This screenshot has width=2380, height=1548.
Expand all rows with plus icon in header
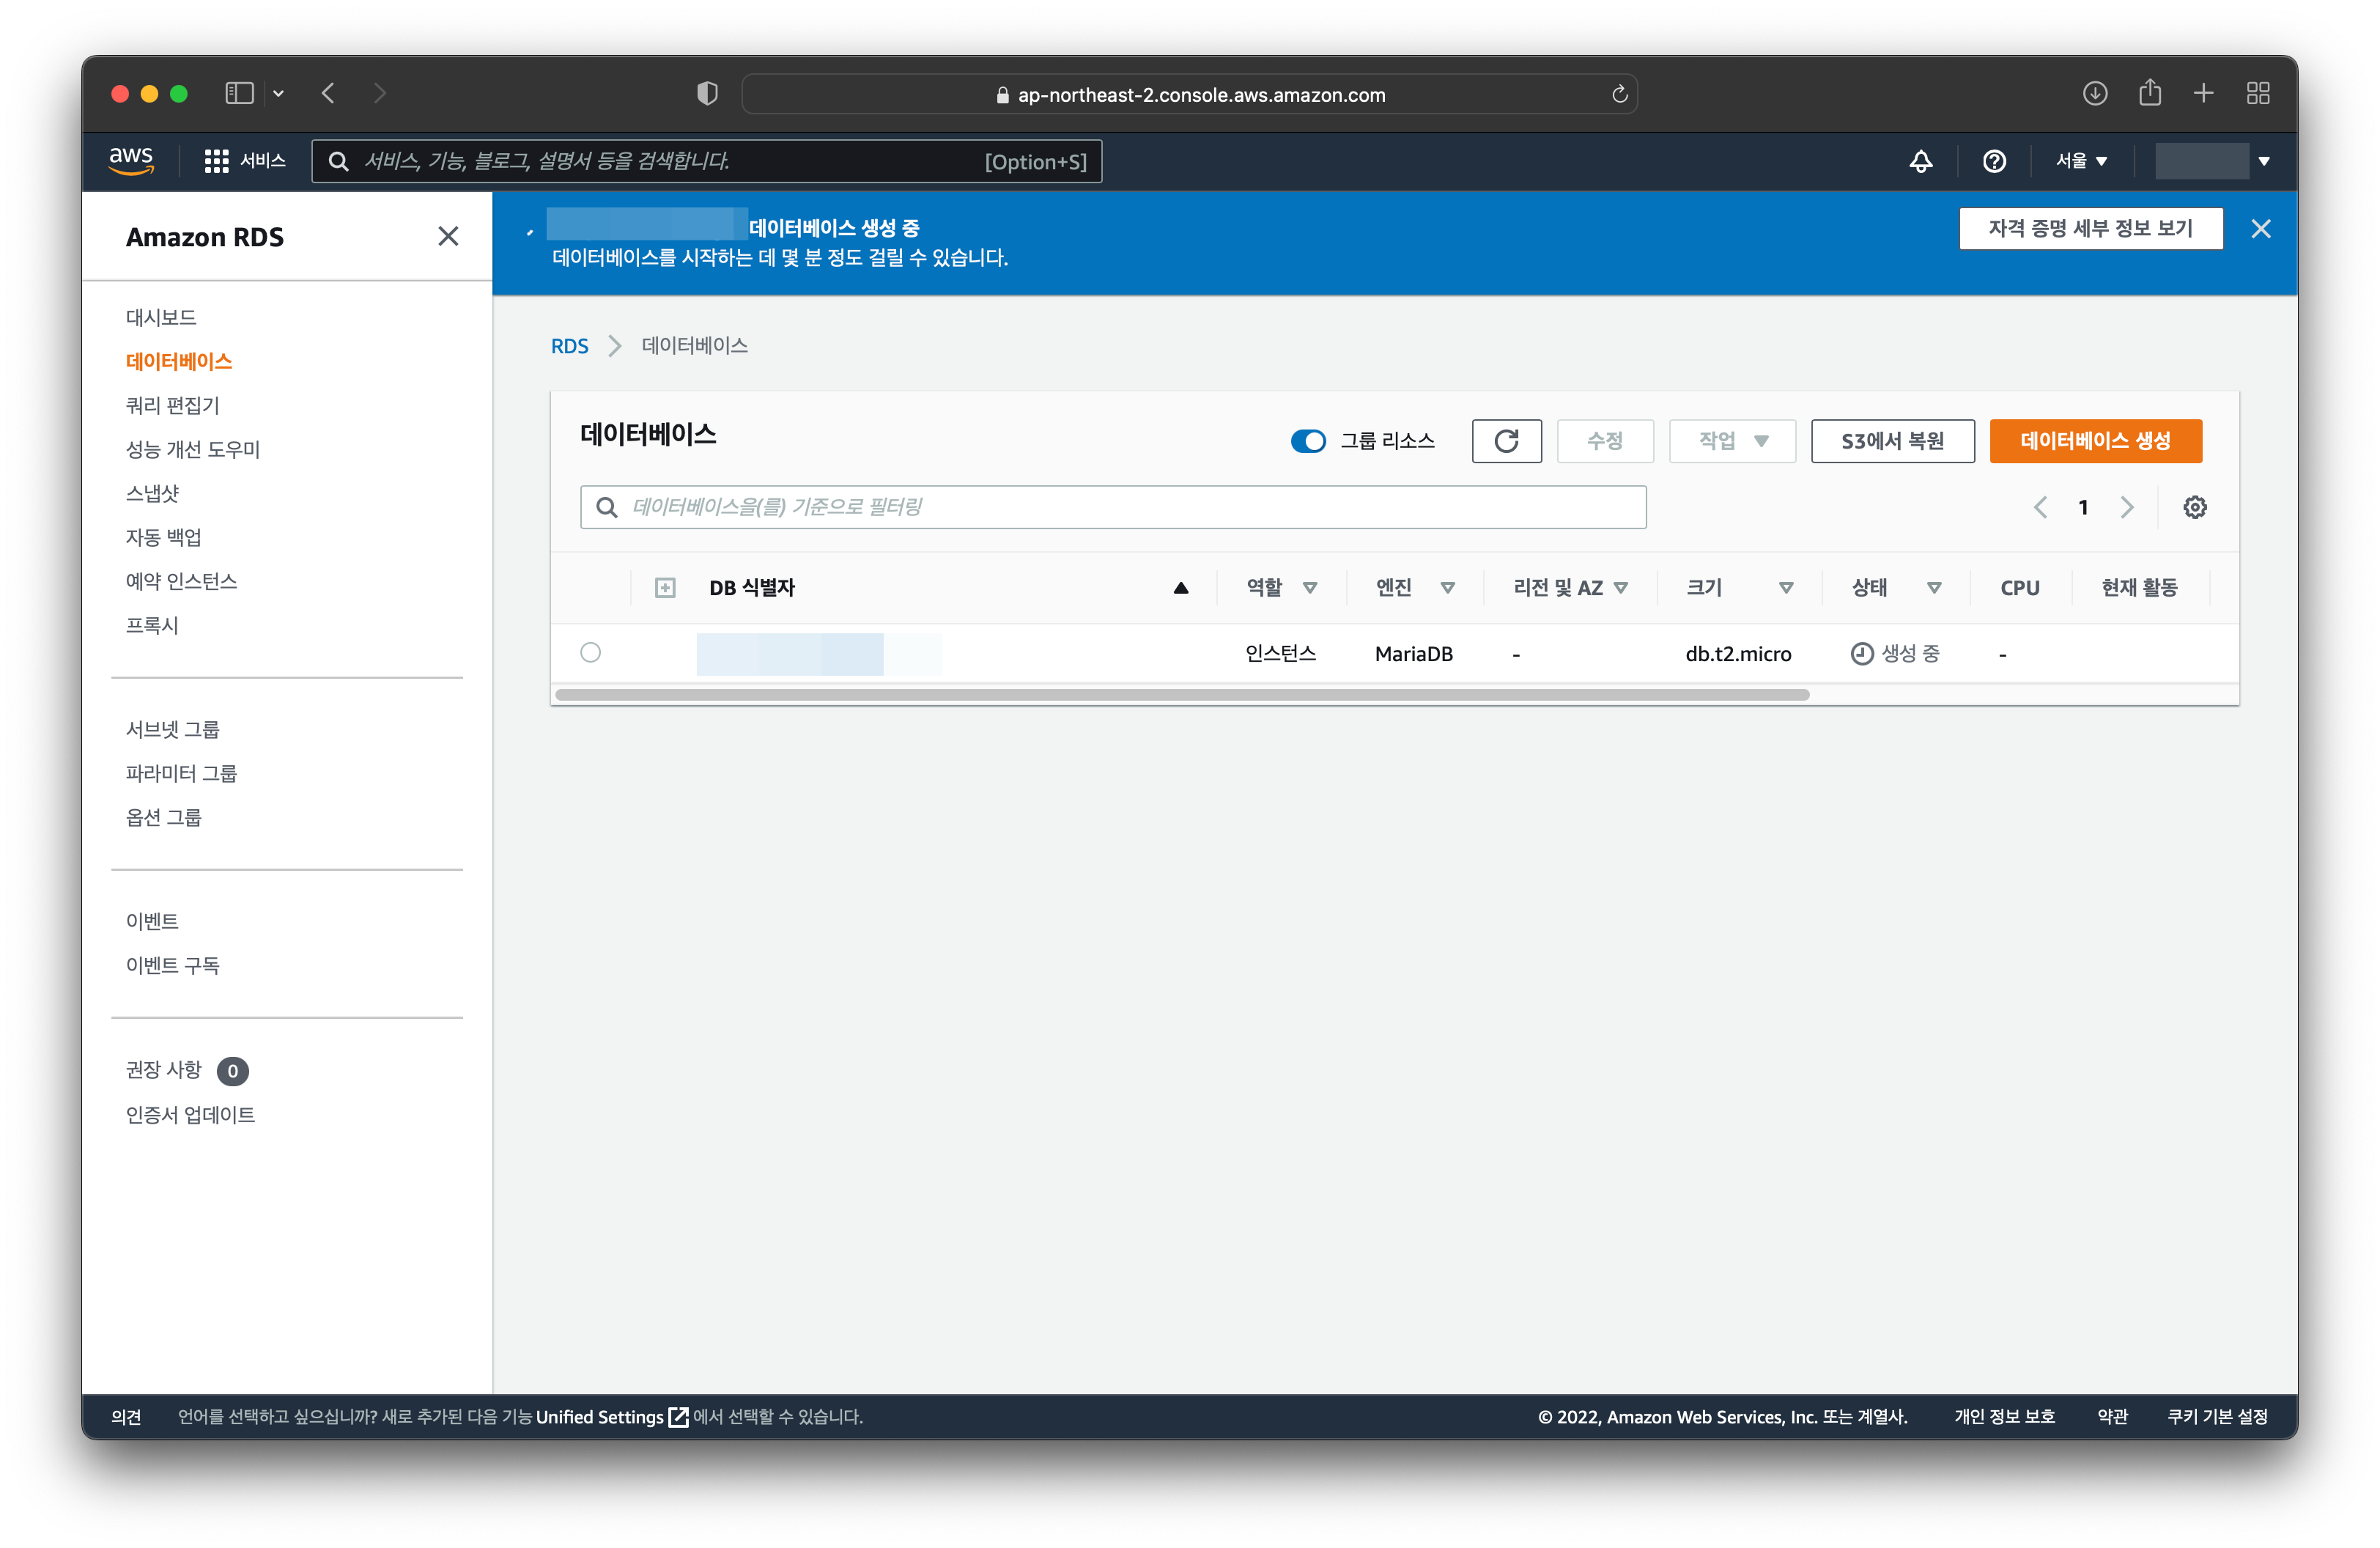tap(665, 588)
